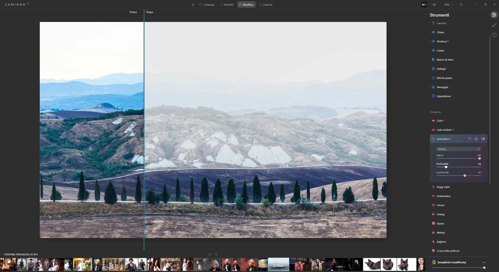
Task: Click the plus icon to add images
Action: [x=193, y=5]
